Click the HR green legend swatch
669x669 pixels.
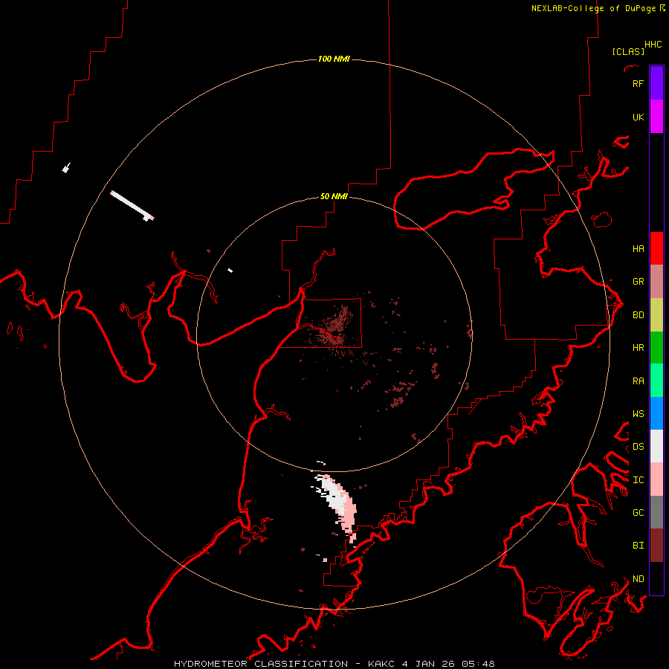656,348
